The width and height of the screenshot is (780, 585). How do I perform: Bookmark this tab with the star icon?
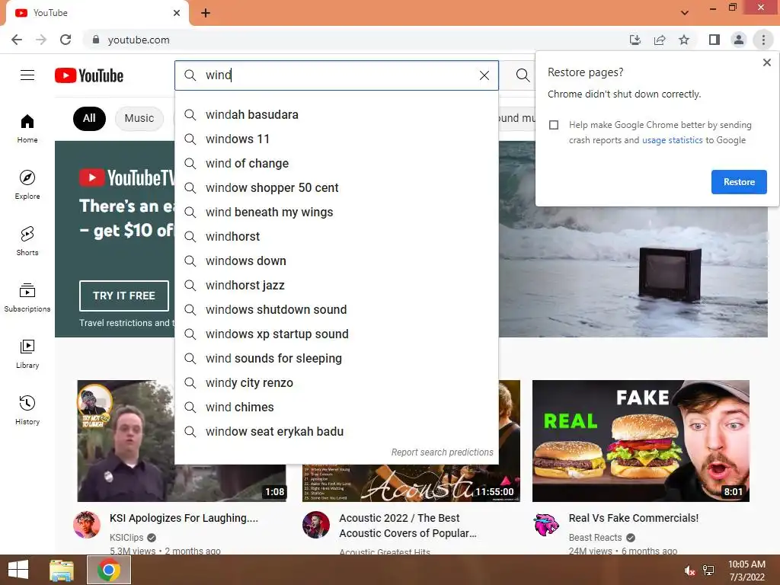(x=684, y=40)
